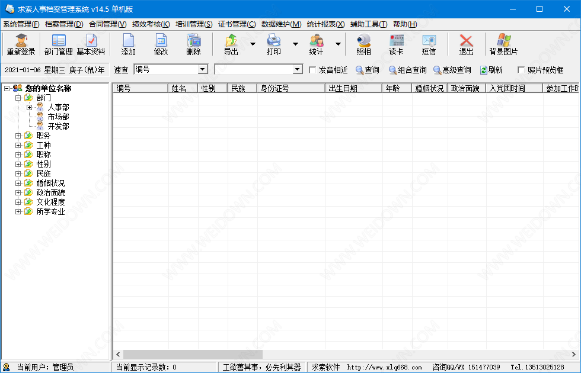The width and height of the screenshot is (581, 373).
Task: Select 市场部 in the department tree
Action: 58,117
